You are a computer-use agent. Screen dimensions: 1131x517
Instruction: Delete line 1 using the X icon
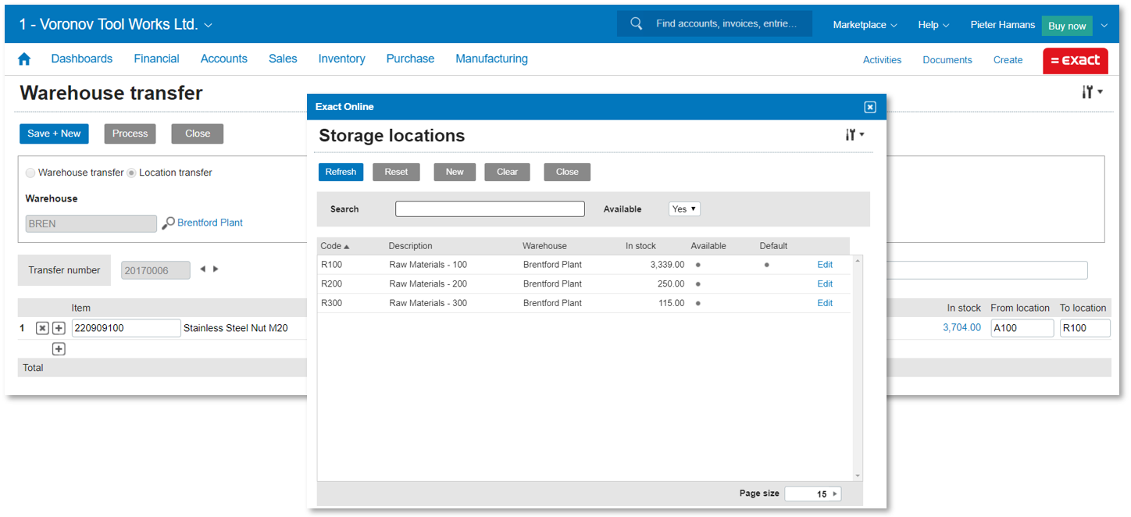pyautogui.click(x=43, y=328)
